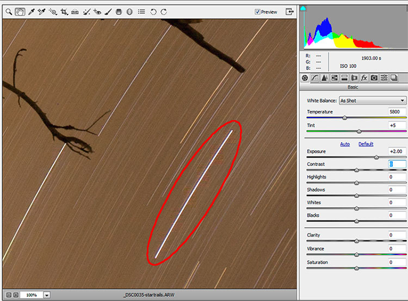Rotate image 90 degrees clockwise
This screenshot has width=408, height=301.
[x=164, y=12]
